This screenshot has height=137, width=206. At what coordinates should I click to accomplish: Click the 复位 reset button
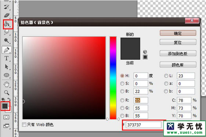pos(178,42)
